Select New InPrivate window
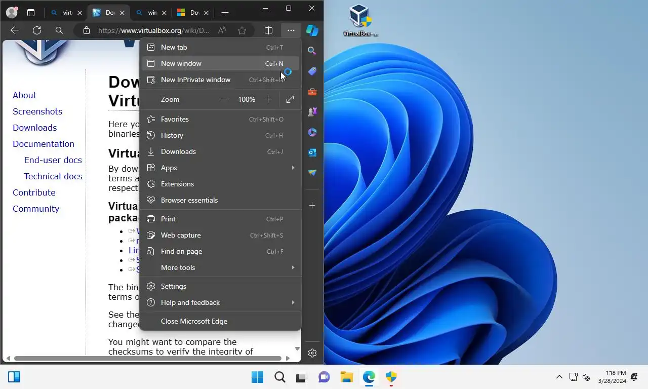Viewport: 648px width, 389px height. (220, 80)
